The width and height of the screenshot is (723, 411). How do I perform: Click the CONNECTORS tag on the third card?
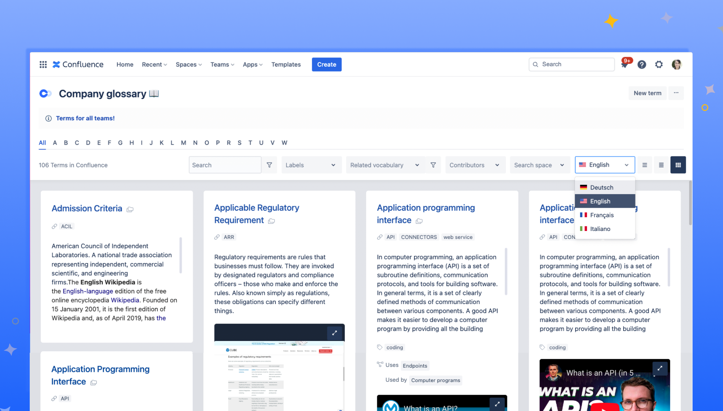click(x=419, y=237)
